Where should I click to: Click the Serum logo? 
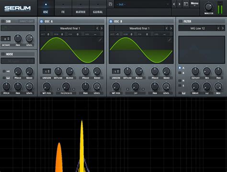(x=17, y=8)
